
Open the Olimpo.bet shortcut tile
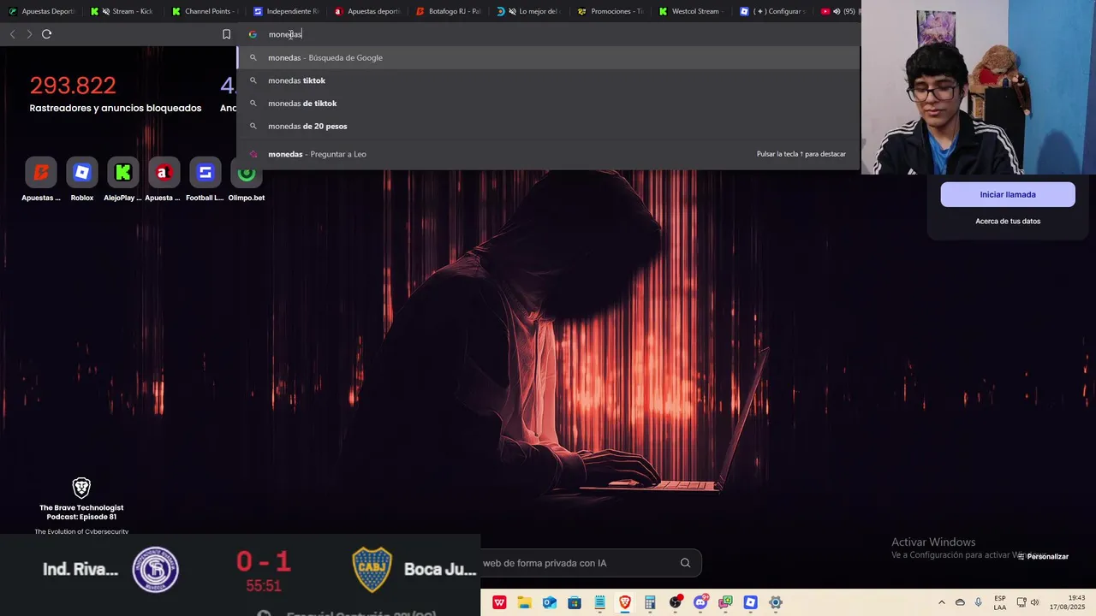click(x=247, y=179)
